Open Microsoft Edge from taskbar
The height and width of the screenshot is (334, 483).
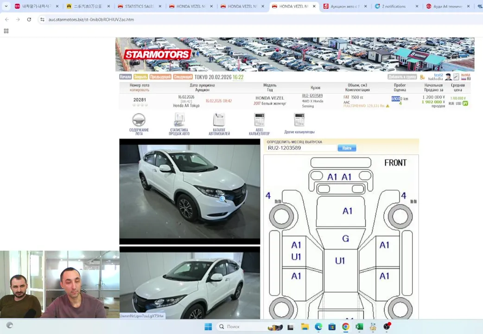click(318, 327)
